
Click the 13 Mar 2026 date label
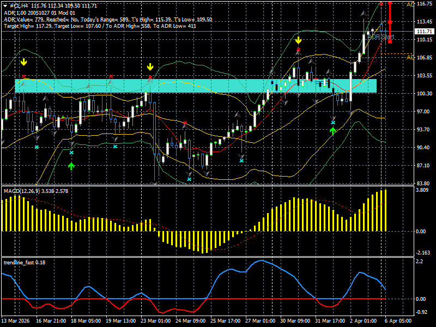point(16,321)
